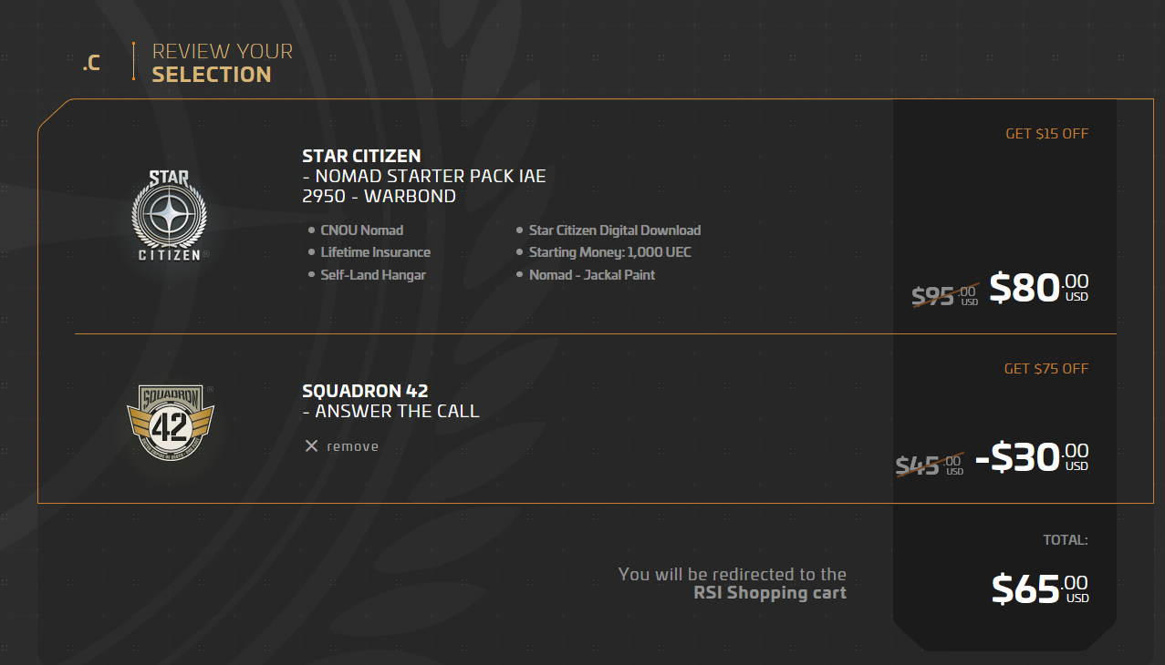
Task: Click the Lifetime Insurance list item
Action: (x=375, y=252)
